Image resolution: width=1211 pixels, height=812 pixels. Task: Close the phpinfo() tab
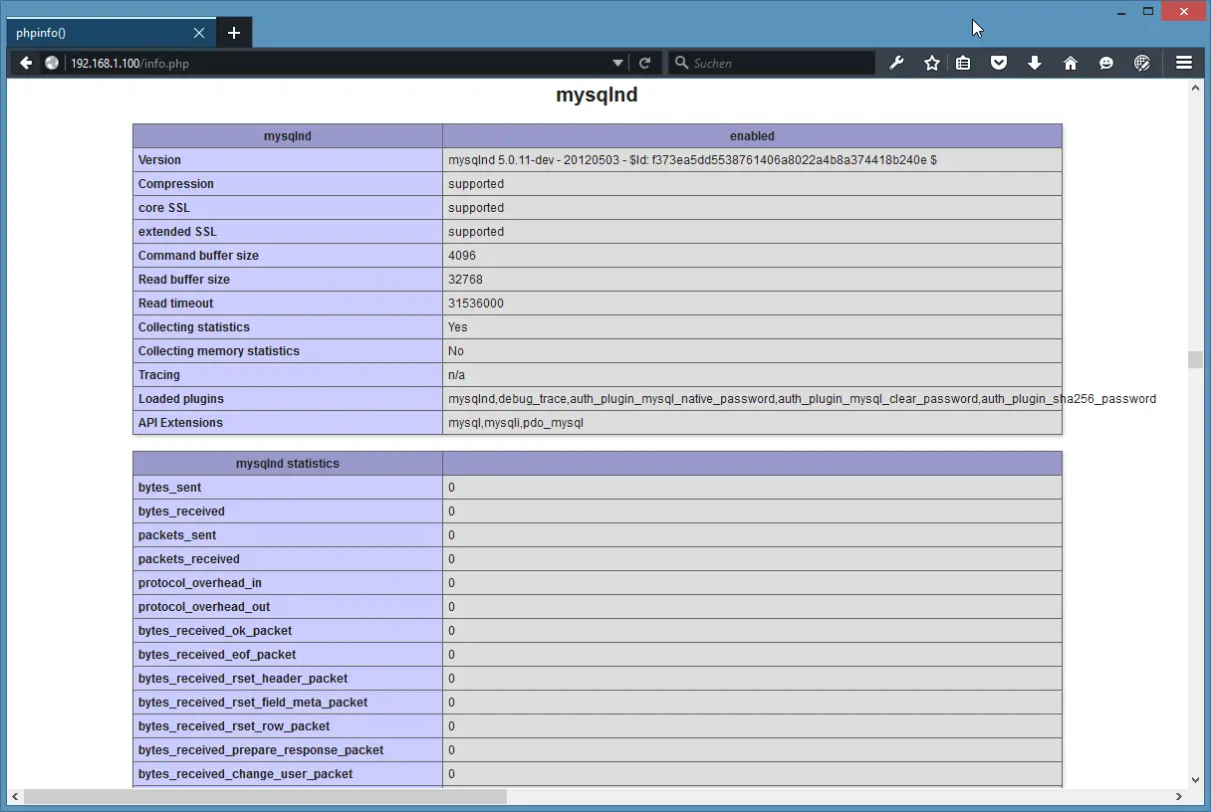(199, 33)
